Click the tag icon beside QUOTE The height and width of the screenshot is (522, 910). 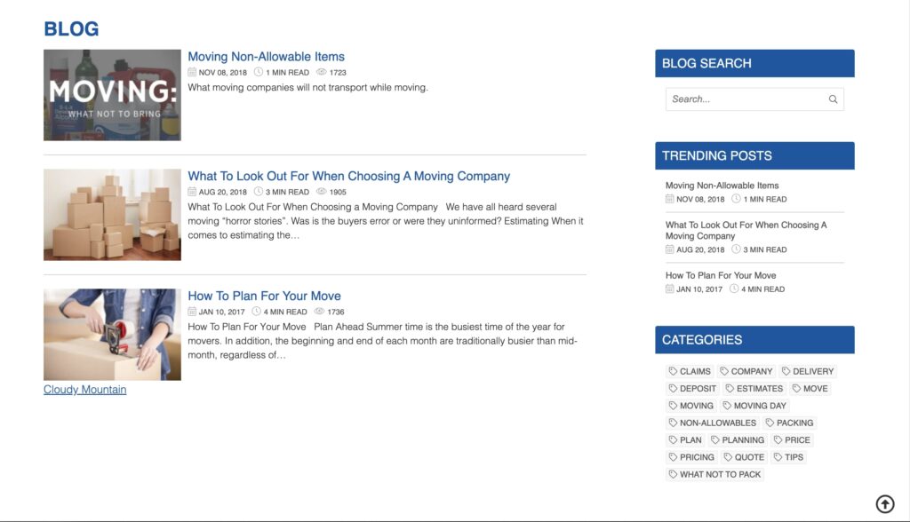point(728,458)
